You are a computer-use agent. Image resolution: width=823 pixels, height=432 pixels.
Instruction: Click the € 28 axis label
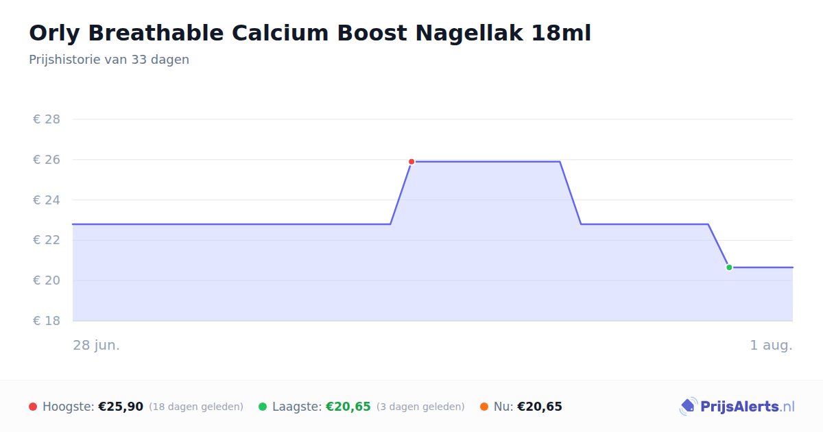[x=47, y=119]
